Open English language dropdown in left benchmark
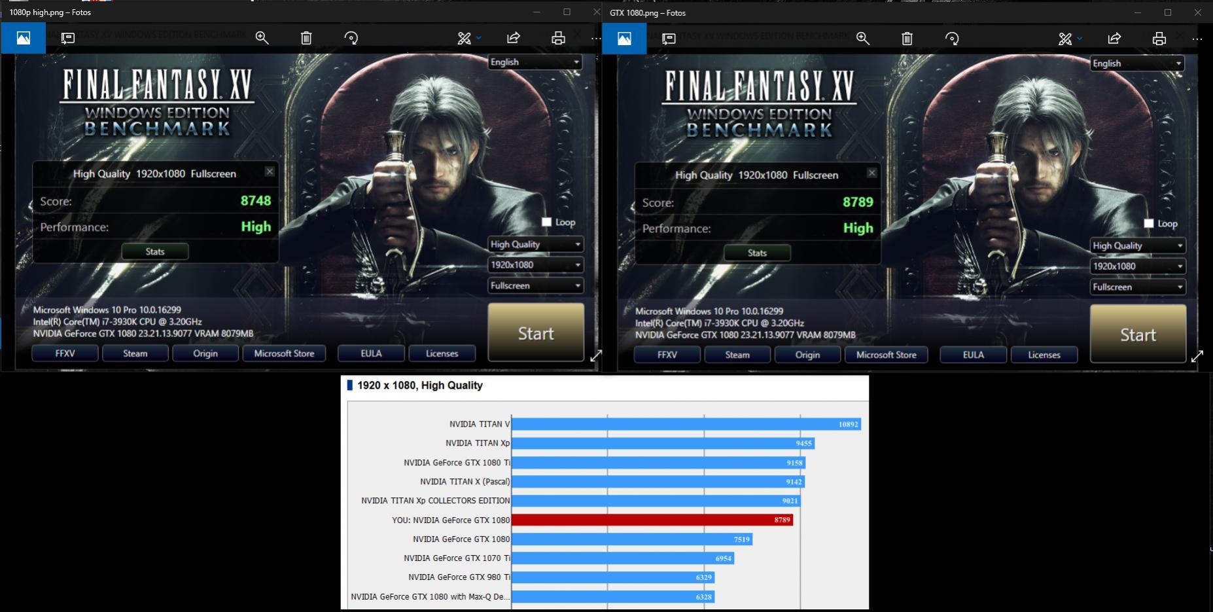1213x612 pixels. tap(535, 62)
